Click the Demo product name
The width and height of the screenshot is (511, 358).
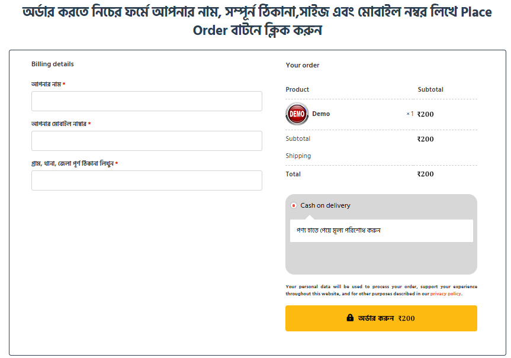tap(321, 114)
